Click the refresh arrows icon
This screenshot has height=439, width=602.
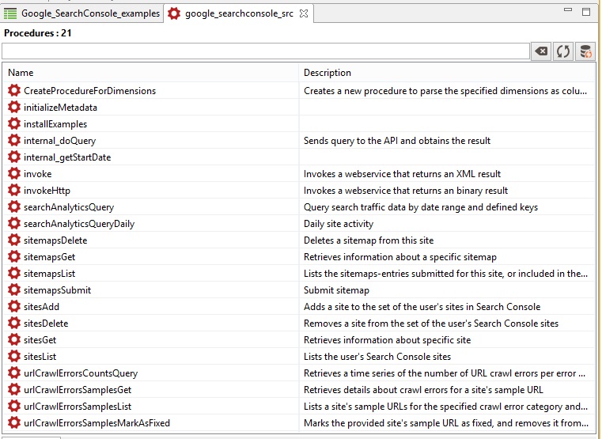tap(563, 51)
